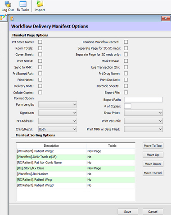The height and width of the screenshot is (215, 171).
Task: Check Separate Page for 2C meds only
Action: pos(126,54)
